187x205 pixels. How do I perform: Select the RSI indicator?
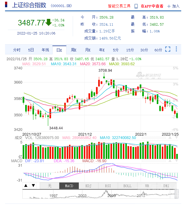pyautogui.click(x=108, y=186)
